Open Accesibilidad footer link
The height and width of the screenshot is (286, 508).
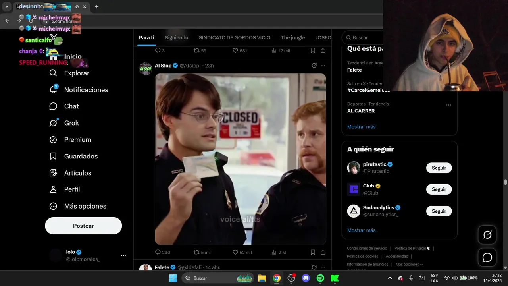coord(397,256)
